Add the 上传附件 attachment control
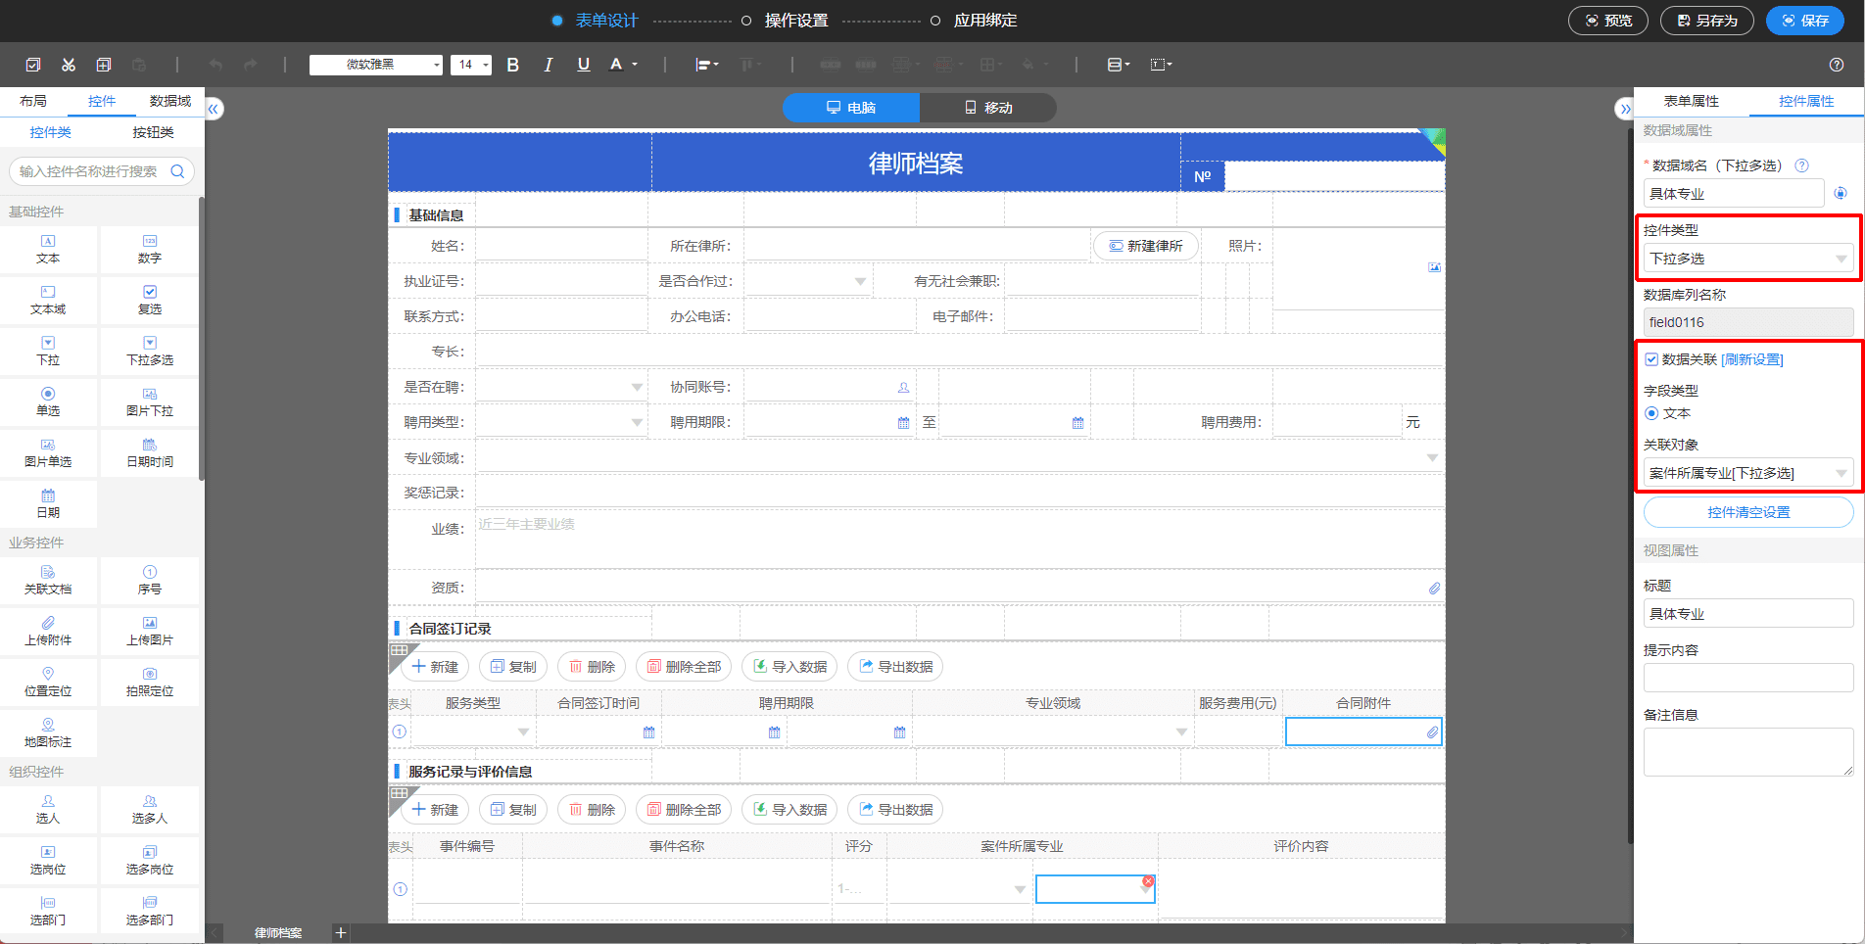 48,632
